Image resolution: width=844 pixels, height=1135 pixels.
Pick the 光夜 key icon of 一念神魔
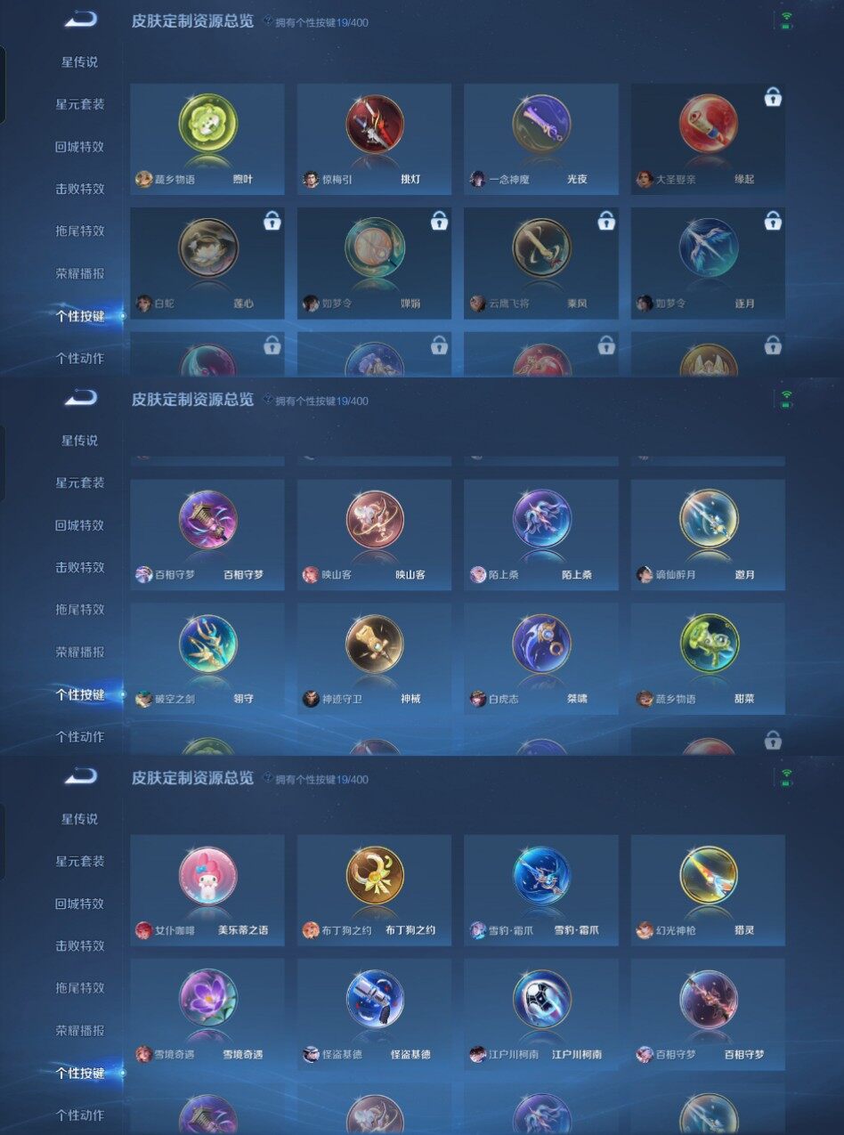tap(540, 124)
